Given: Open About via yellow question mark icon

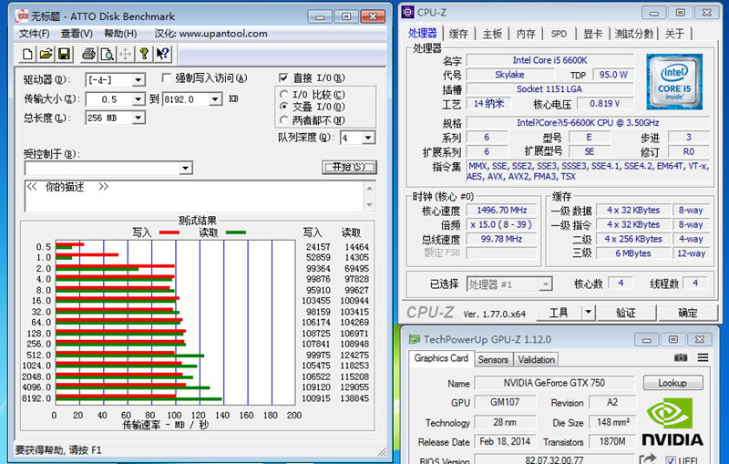Looking at the screenshot, I should 144,54.
